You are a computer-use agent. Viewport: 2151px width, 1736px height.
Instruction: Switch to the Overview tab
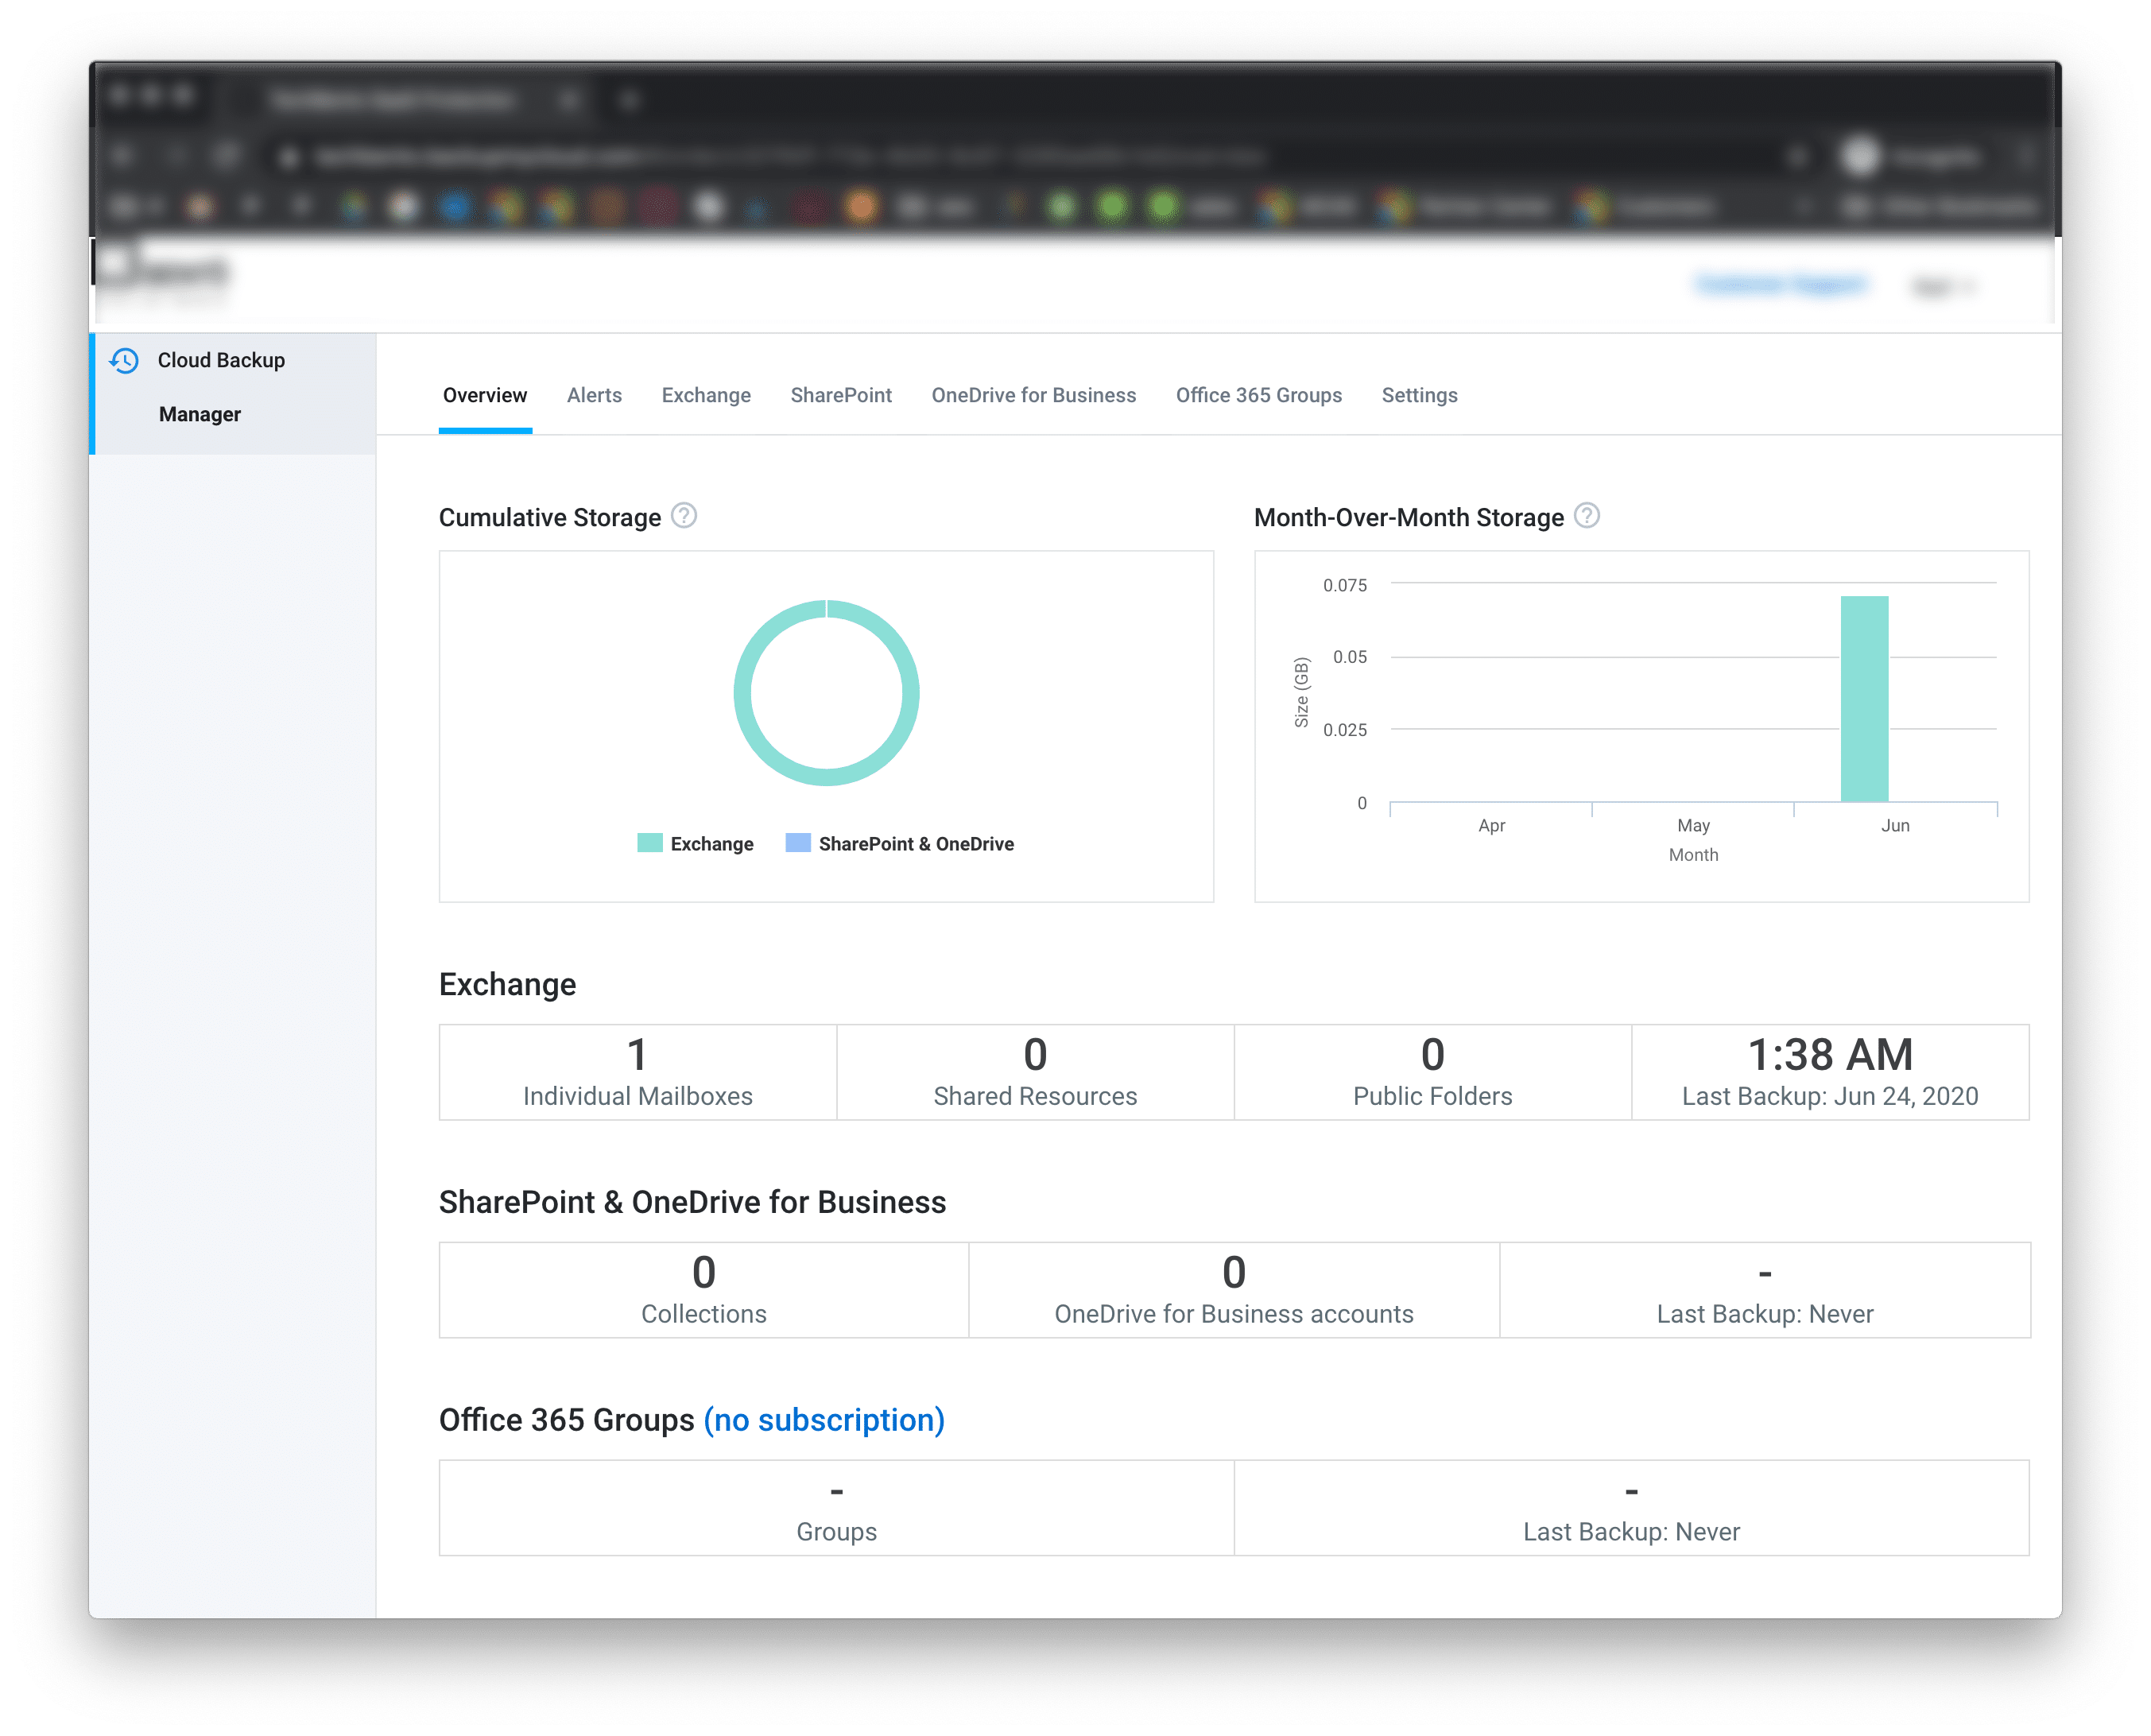click(x=485, y=396)
